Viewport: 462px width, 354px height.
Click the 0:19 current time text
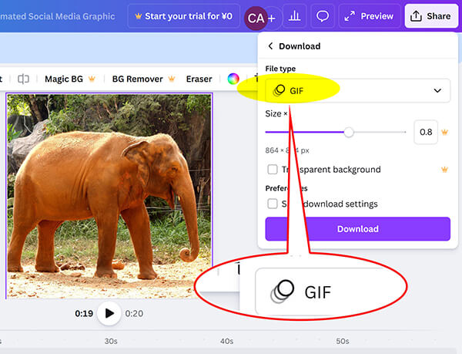(x=84, y=313)
